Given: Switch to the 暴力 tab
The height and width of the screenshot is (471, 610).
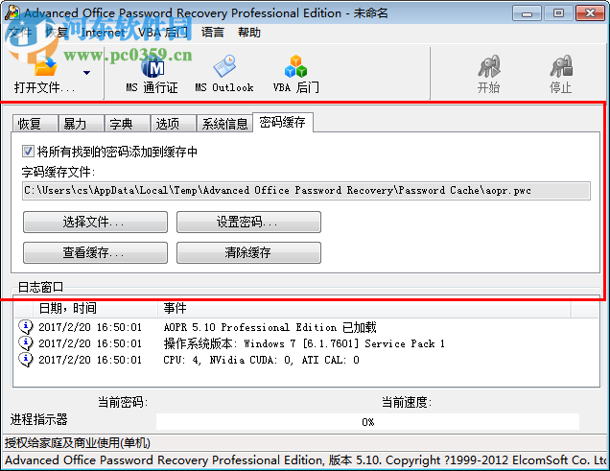Looking at the screenshot, I should pyautogui.click(x=81, y=124).
